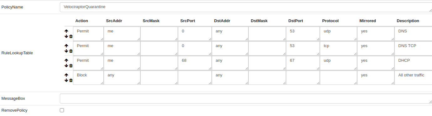
Task: Delete the DNS TCP rule row
Action: 71,51
